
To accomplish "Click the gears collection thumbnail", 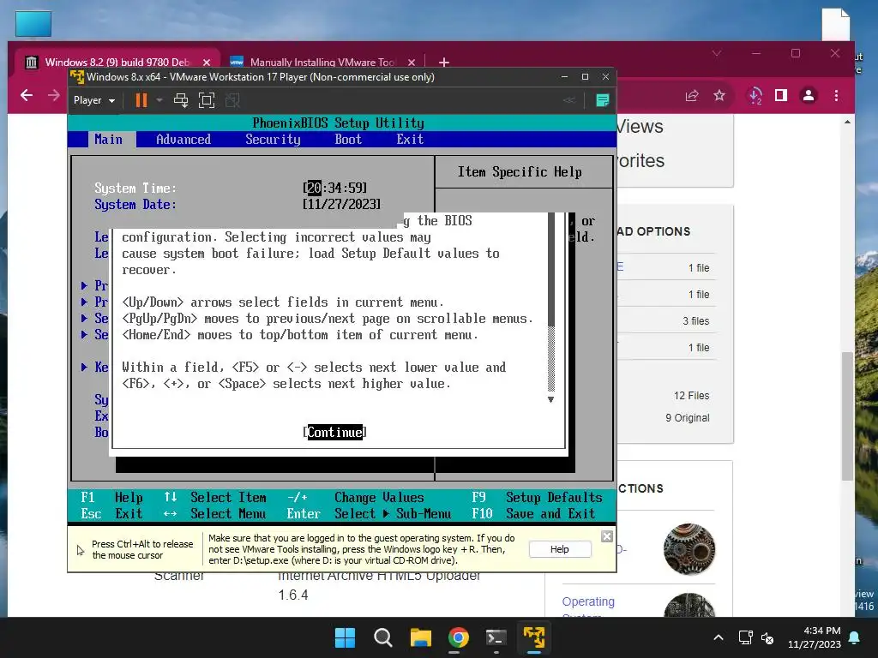I will coord(689,549).
